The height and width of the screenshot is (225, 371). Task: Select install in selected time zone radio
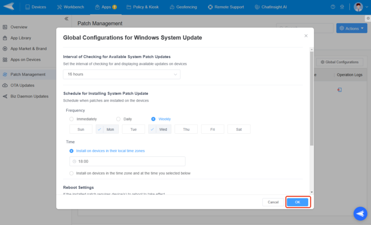71,173
